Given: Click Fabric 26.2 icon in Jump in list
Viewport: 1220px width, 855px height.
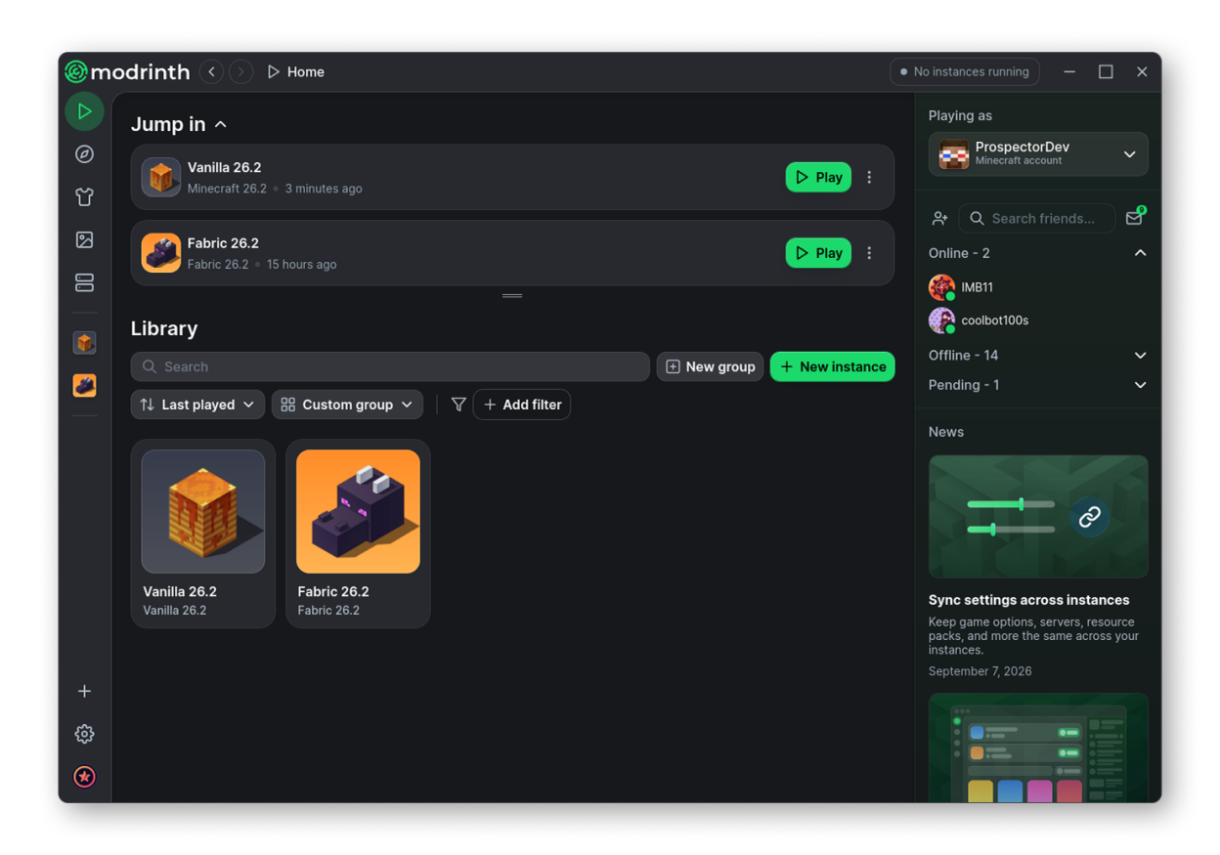Looking at the screenshot, I should point(161,253).
